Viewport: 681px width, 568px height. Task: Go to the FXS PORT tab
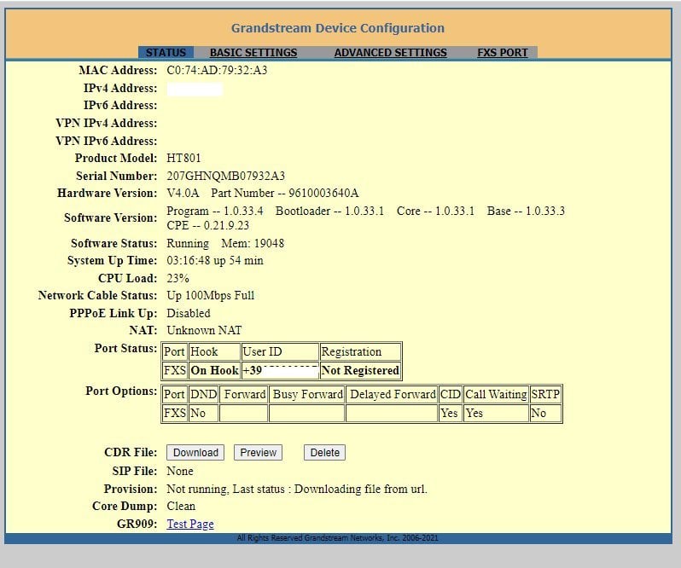(503, 53)
